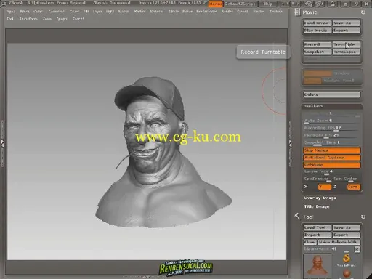This screenshot has height=279, width=372.
Task: Click Tool Save As button
Action: coord(347,227)
